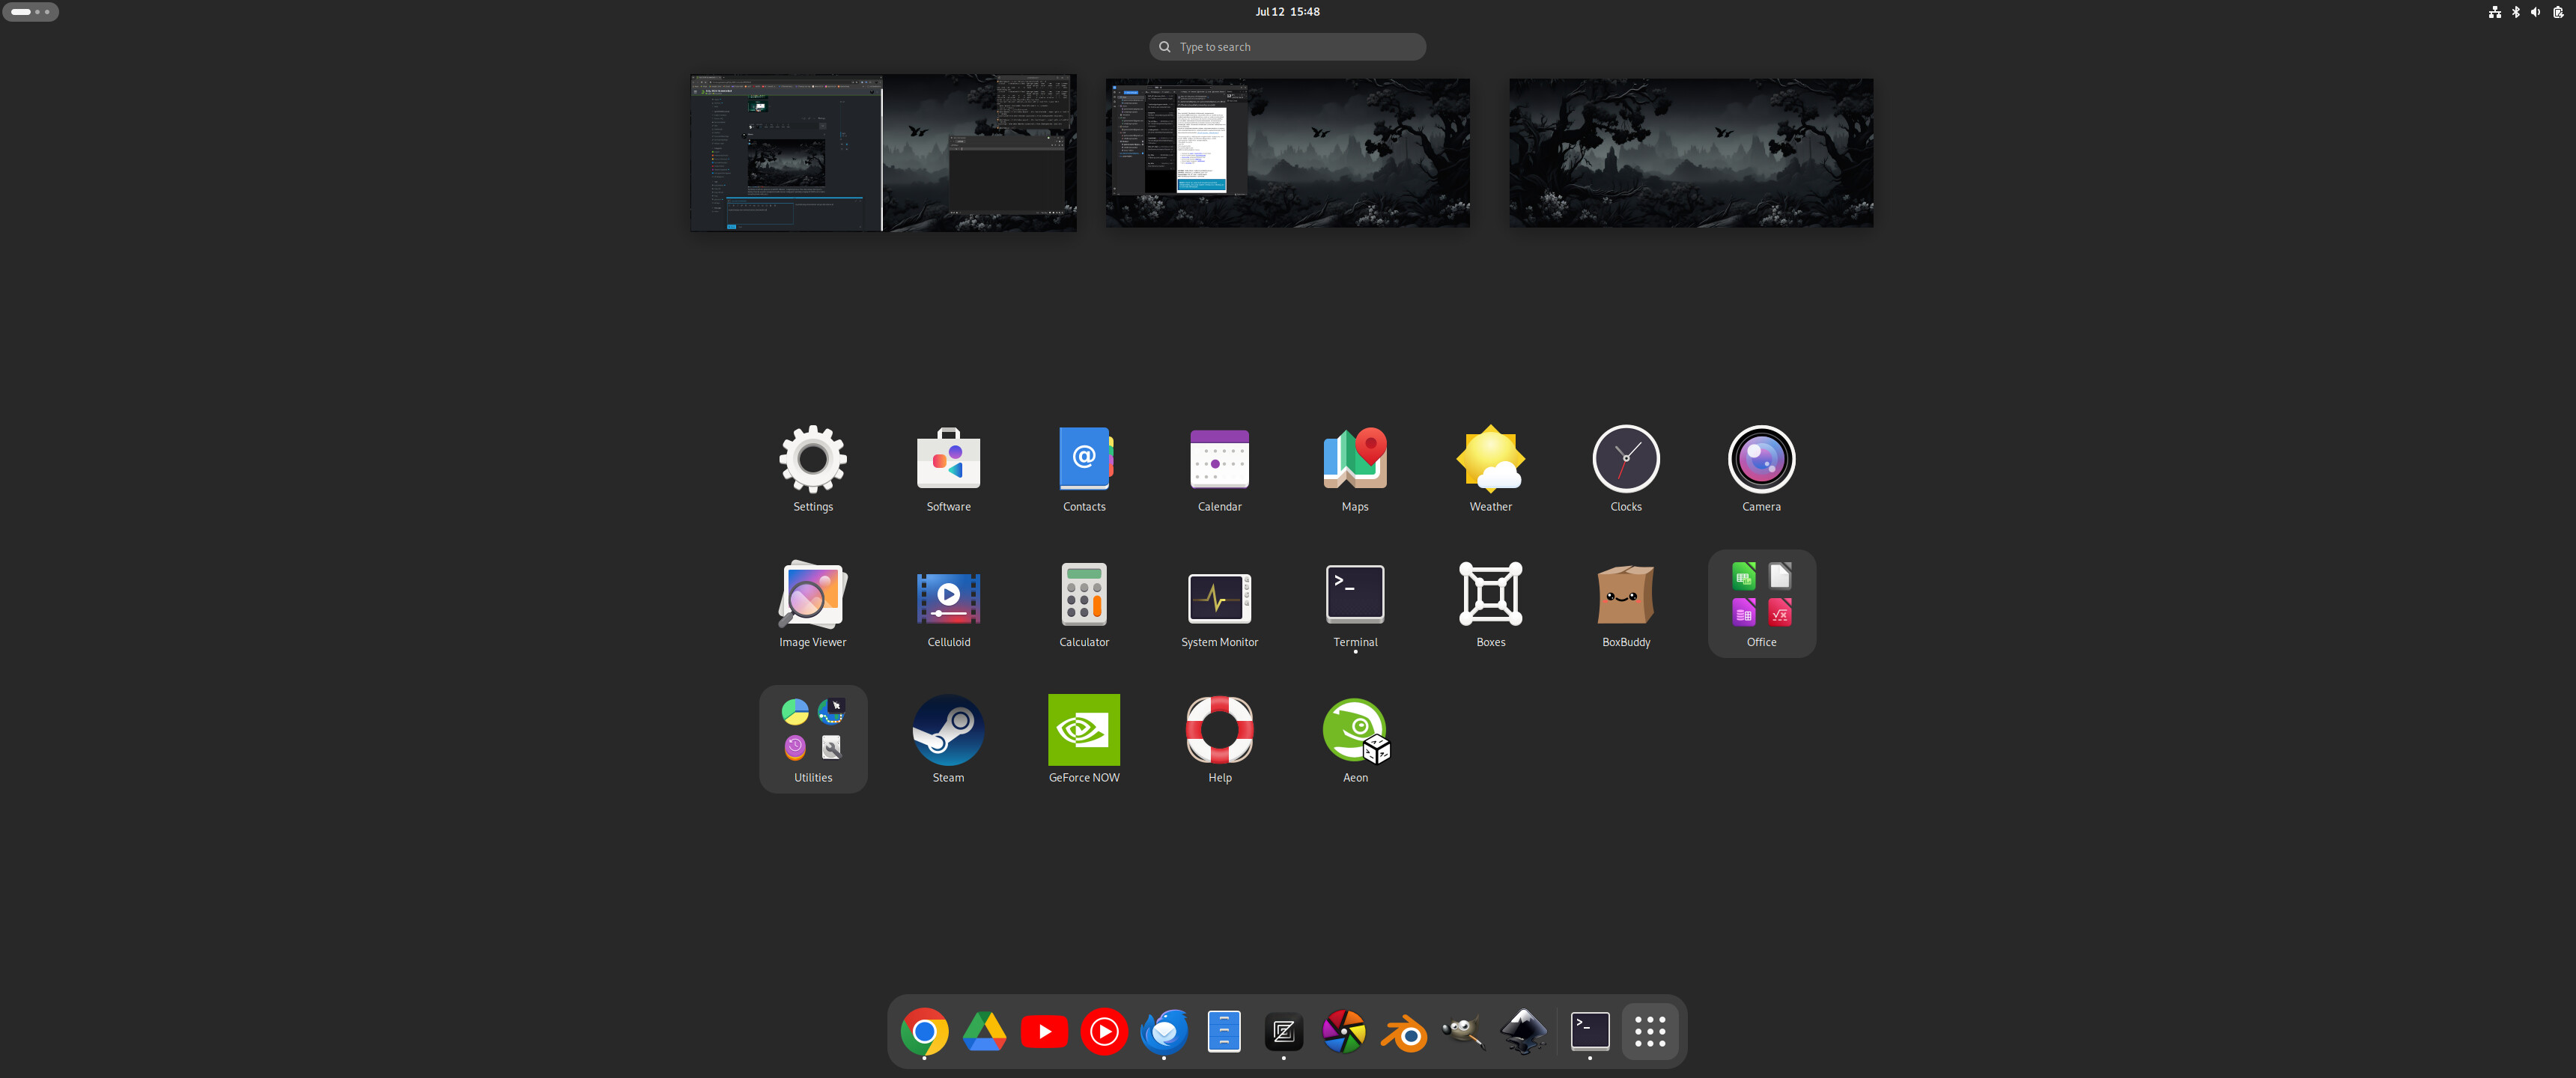Open GeForce NOW application

(x=1083, y=730)
